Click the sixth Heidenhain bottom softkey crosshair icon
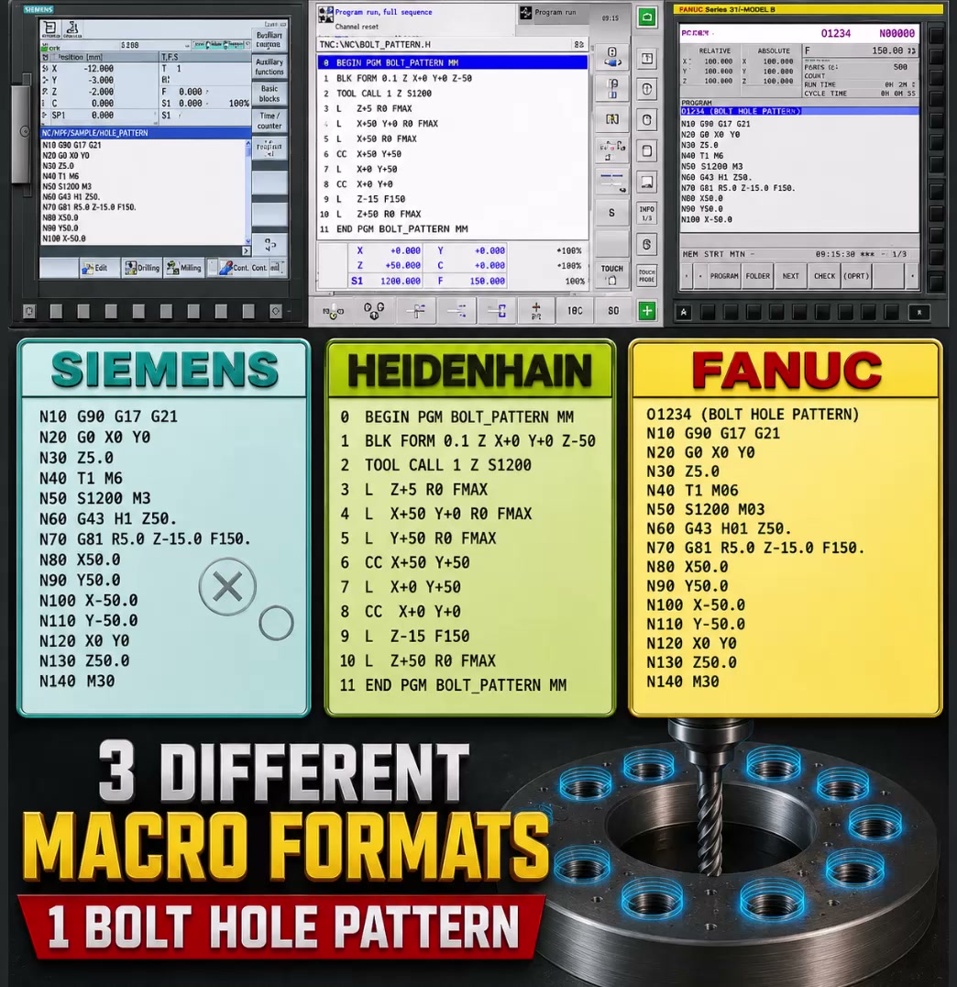Viewport: 957px width, 987px height. click(x=536, y=311)
